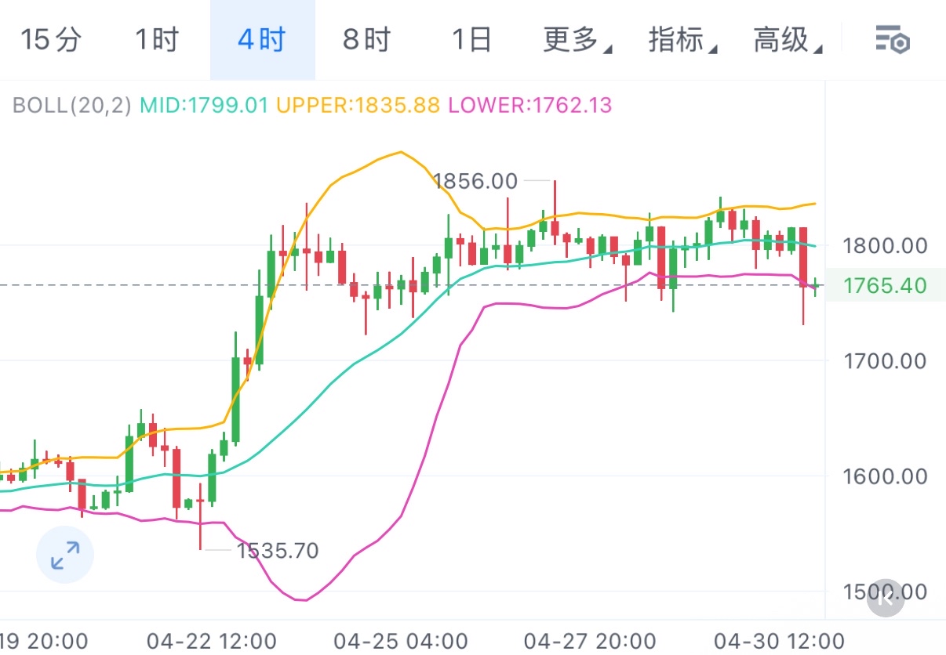Select the 1时 timeframe tab
The image size is (946, 655).
tap(157, 39)
